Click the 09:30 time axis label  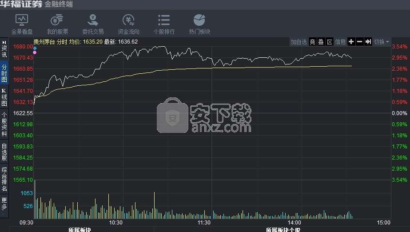coord(26,223)
